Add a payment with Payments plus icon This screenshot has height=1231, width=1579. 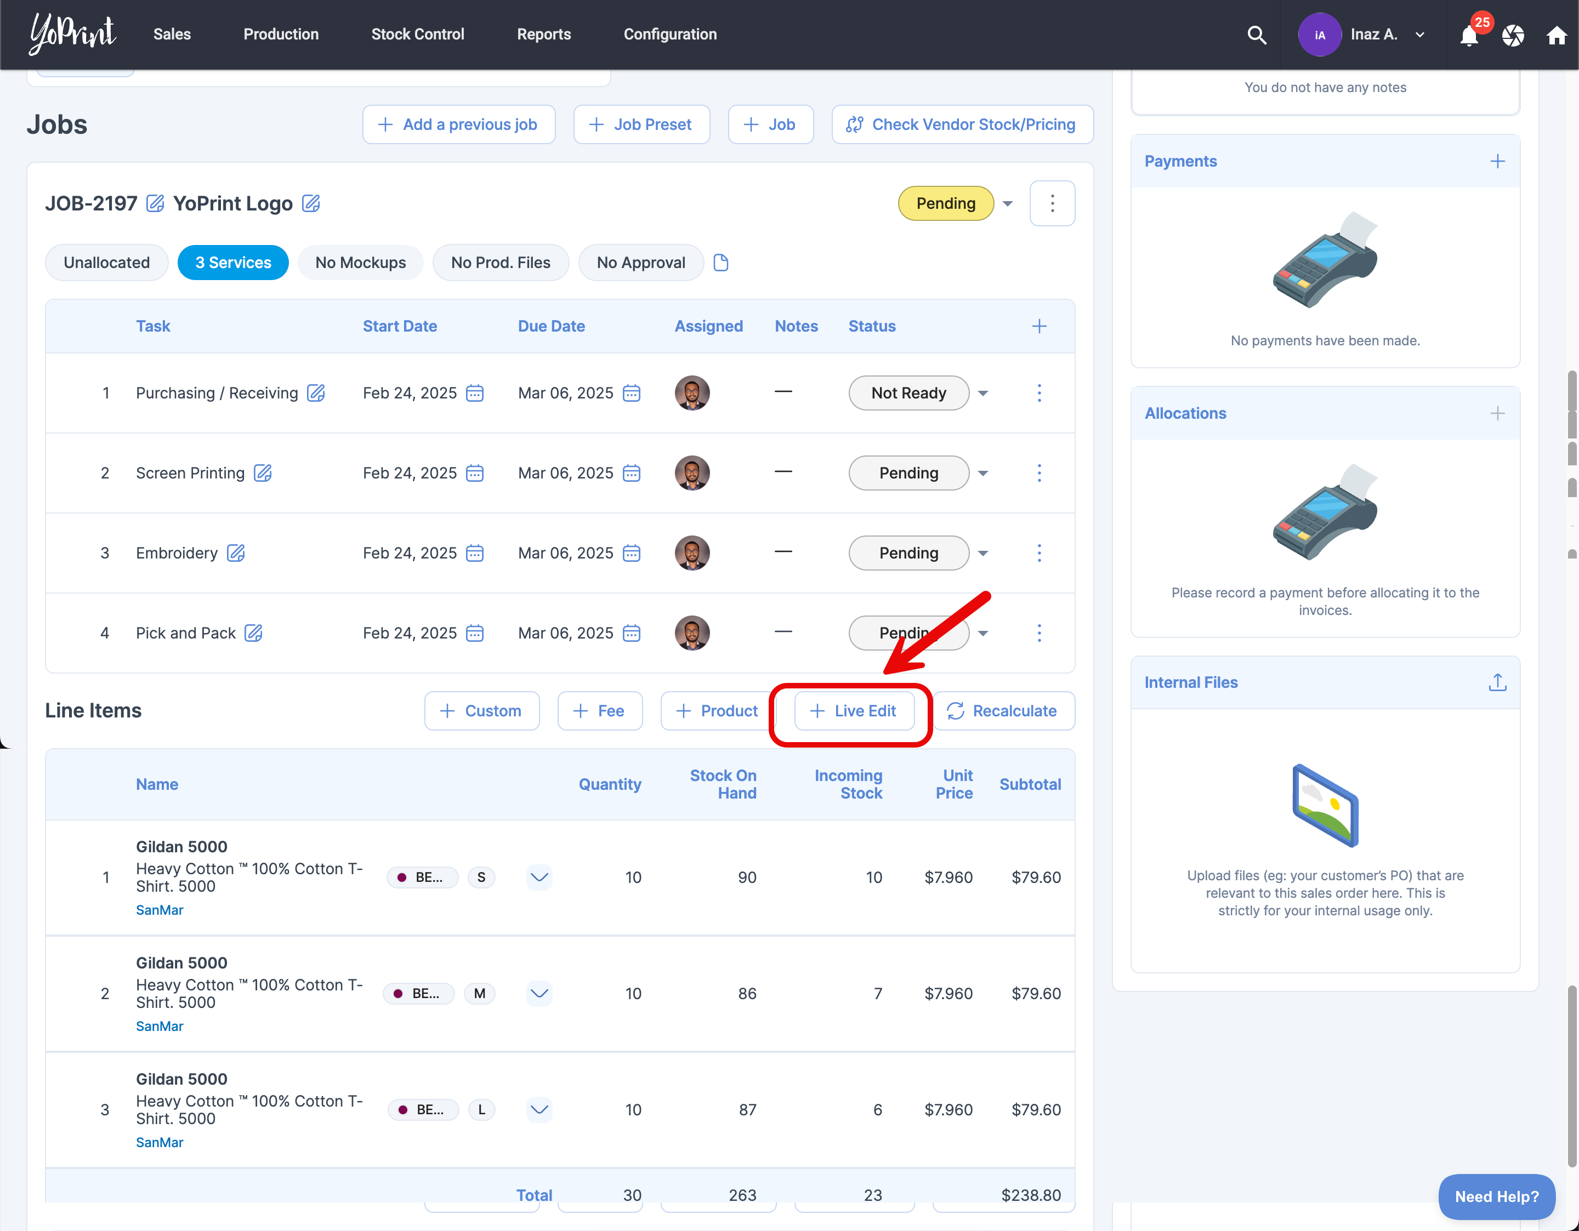tap(1497, 161)
